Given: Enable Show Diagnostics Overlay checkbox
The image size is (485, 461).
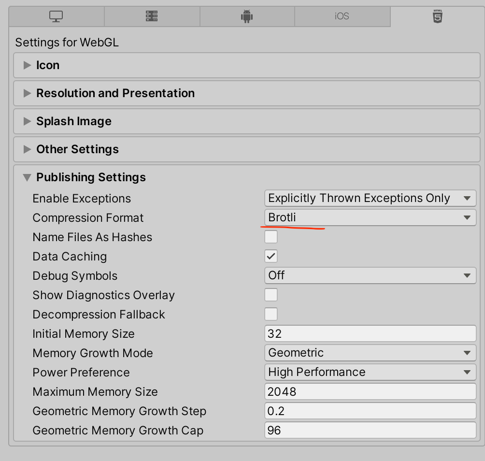Looking at the screenshot, I should pyautogui.click(x=271, y=295).
